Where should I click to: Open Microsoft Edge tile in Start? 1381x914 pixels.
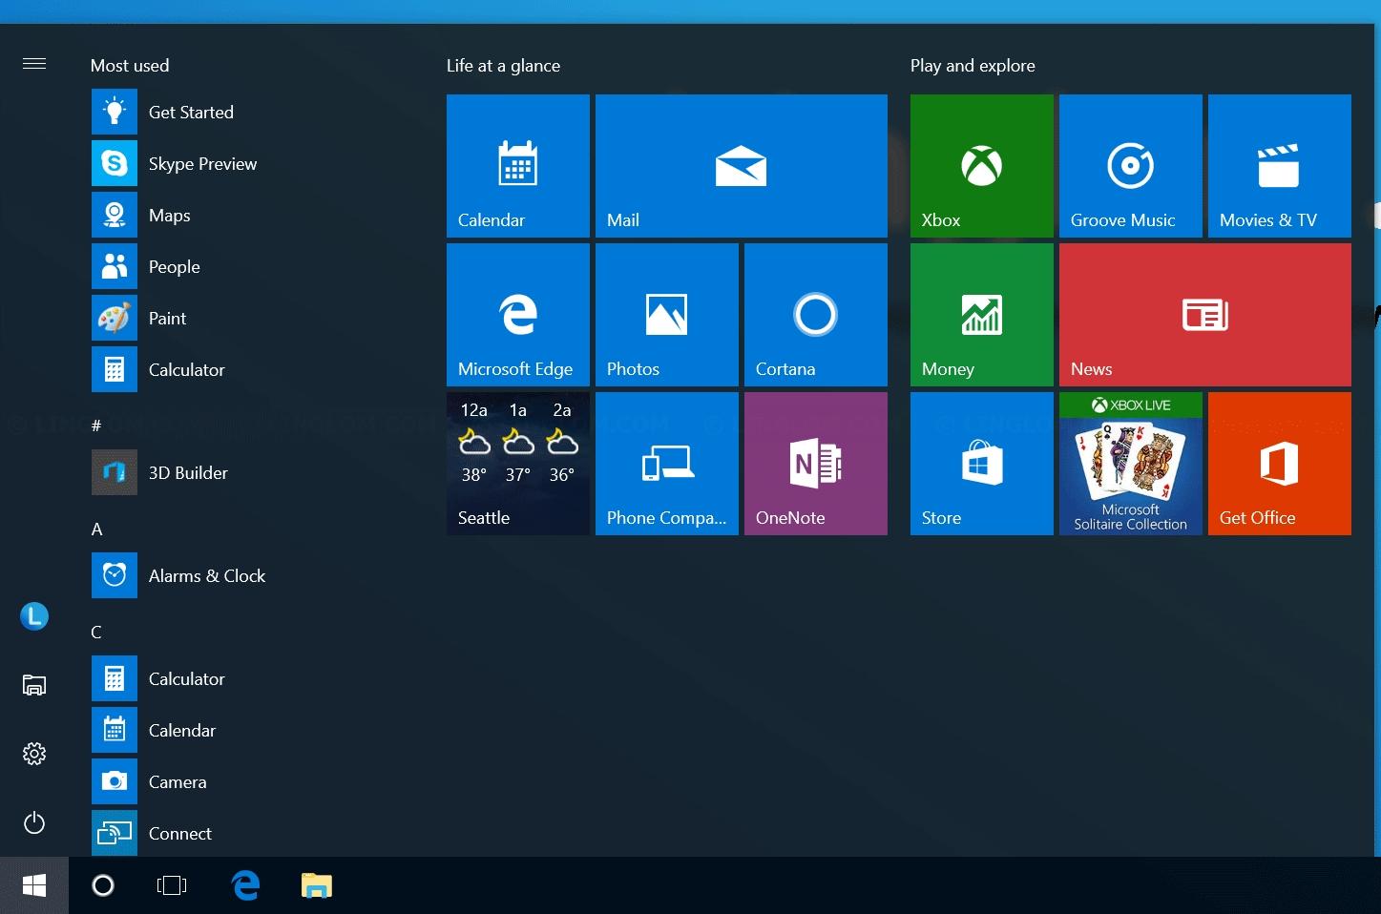click(517, 315)
